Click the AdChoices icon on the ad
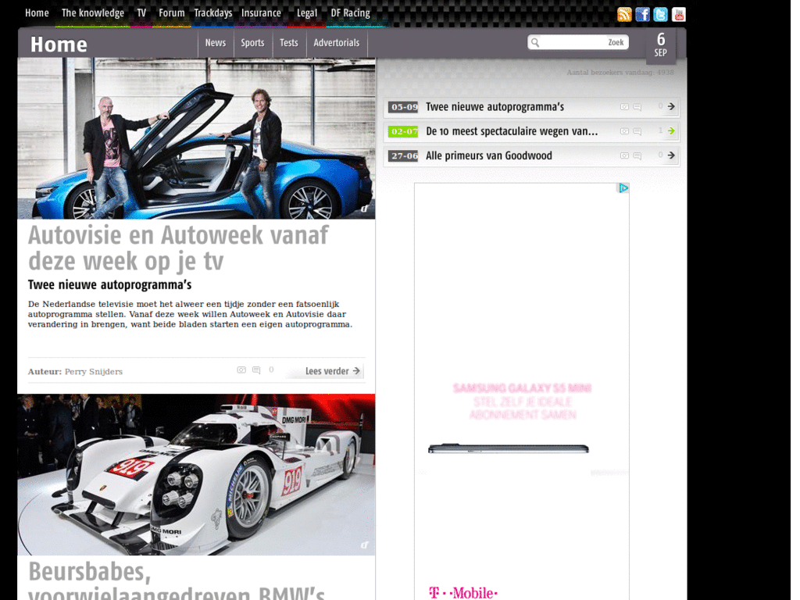 click(x=623, y=188)
